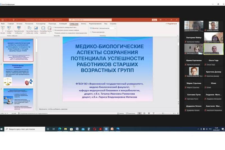Click the notes button in status bar
The width and height of the screenshot is (225, 150).
tap(121, 113)
